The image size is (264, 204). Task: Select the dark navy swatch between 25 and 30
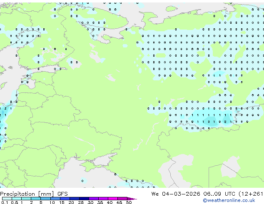pos(84,199)
